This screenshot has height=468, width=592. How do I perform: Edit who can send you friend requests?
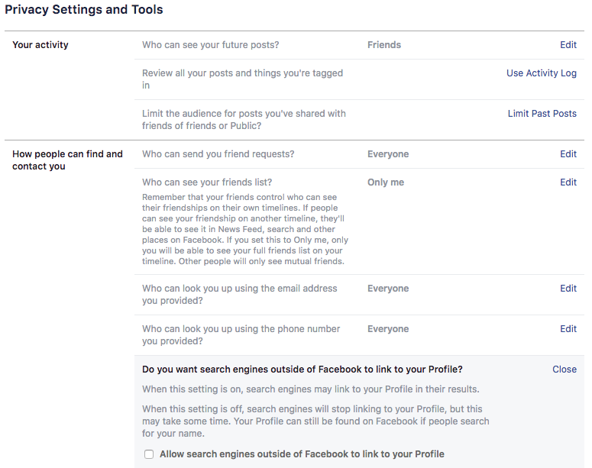tap(568, 154)
